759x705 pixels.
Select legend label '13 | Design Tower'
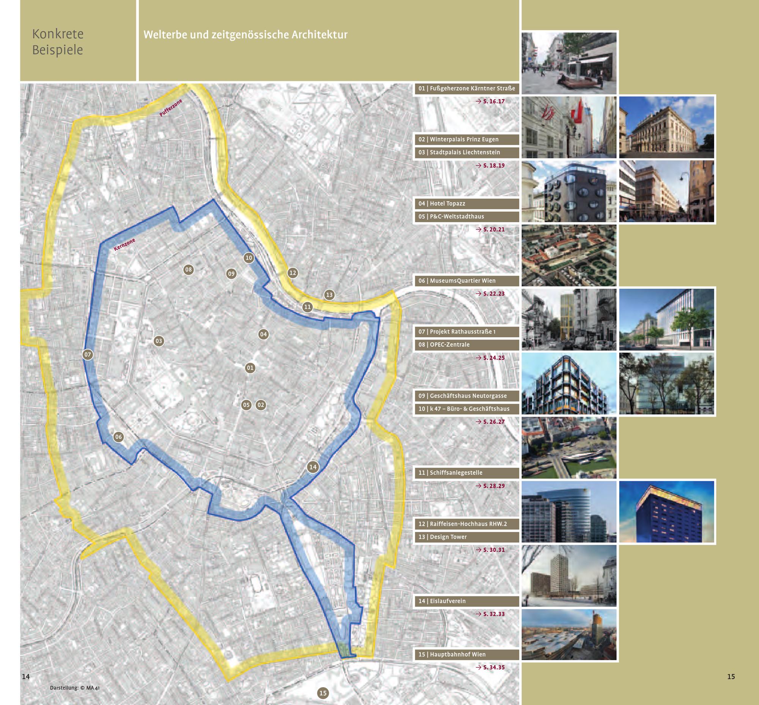point(467,537)
